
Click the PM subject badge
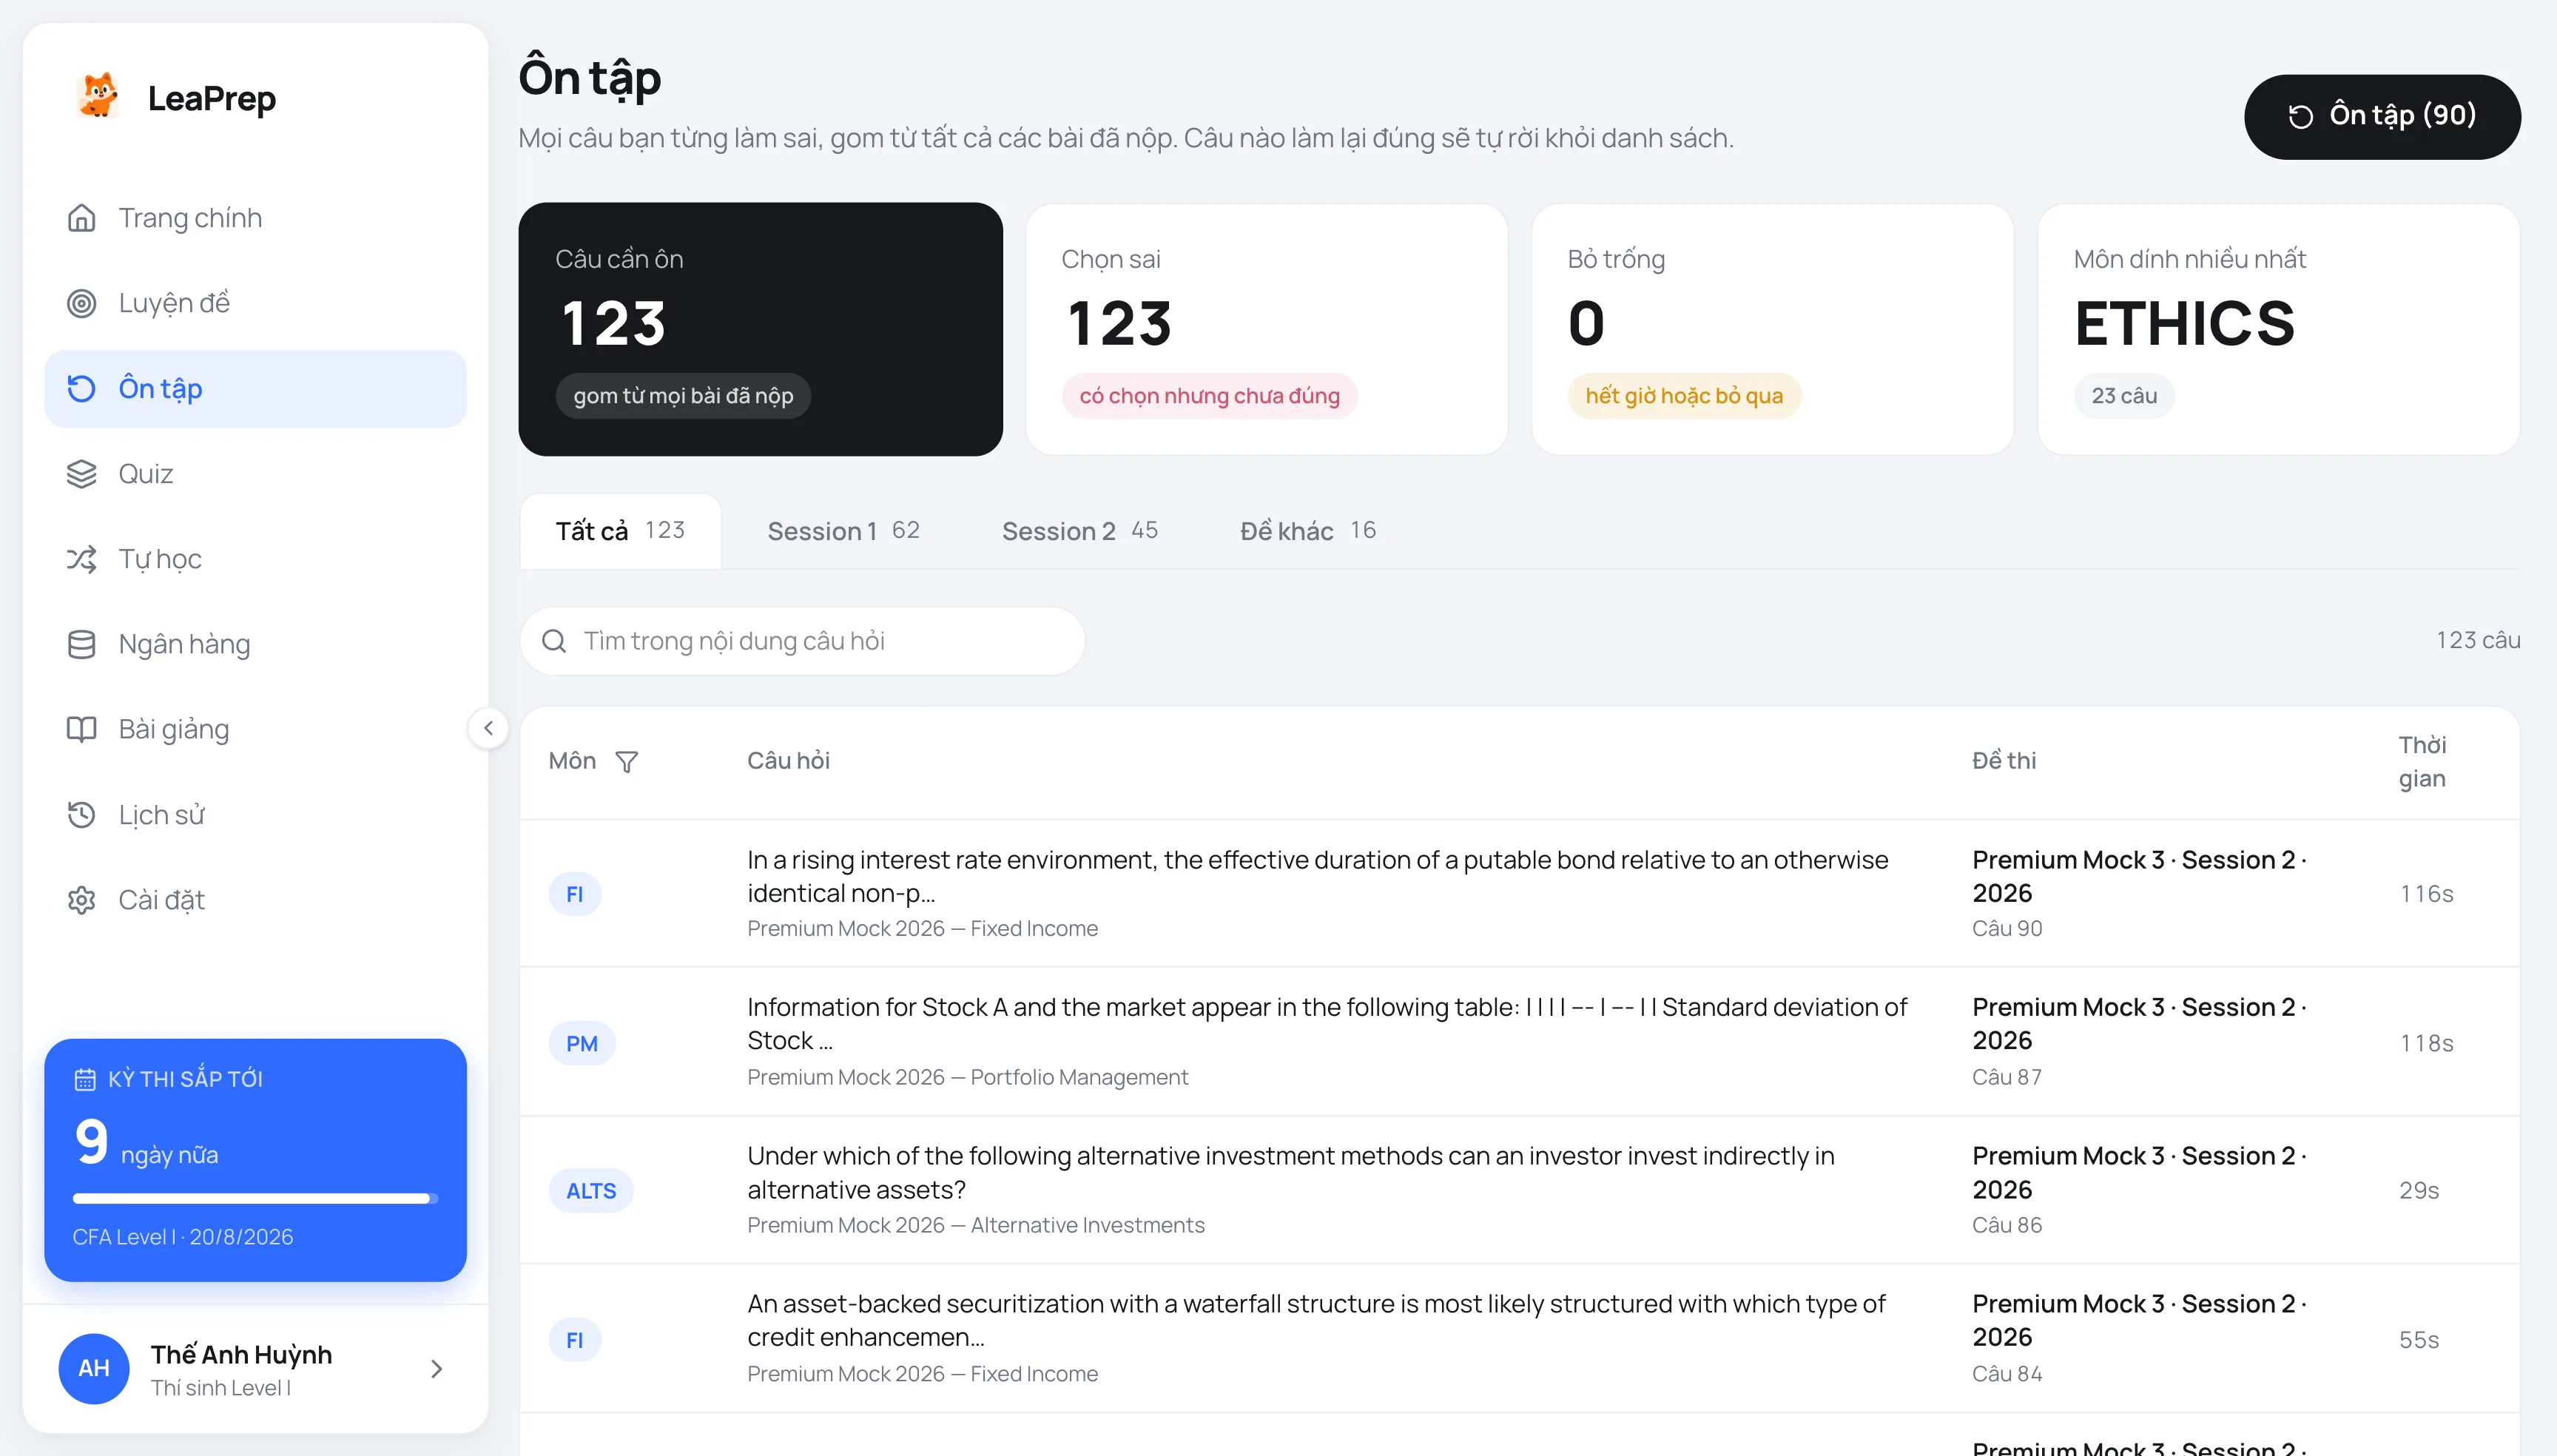pos(582,1043)
